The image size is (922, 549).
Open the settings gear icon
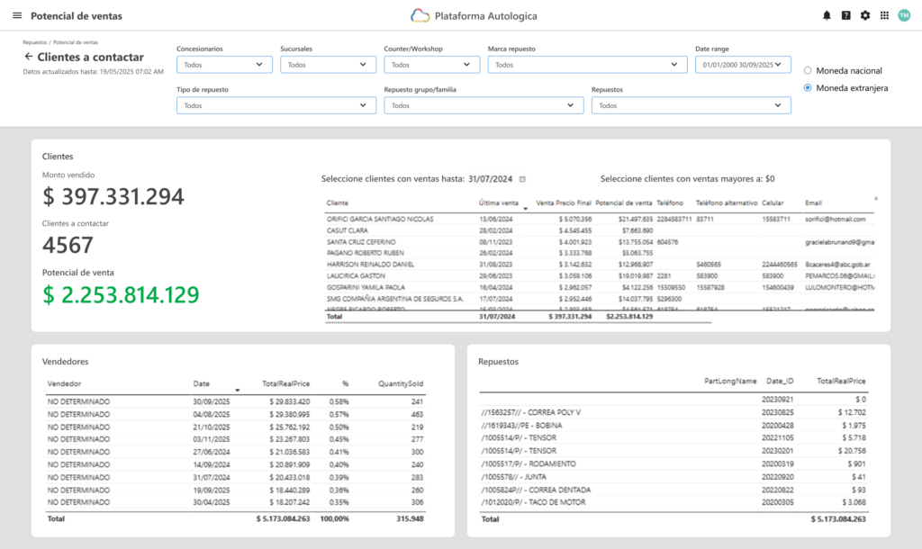point(865,16)
